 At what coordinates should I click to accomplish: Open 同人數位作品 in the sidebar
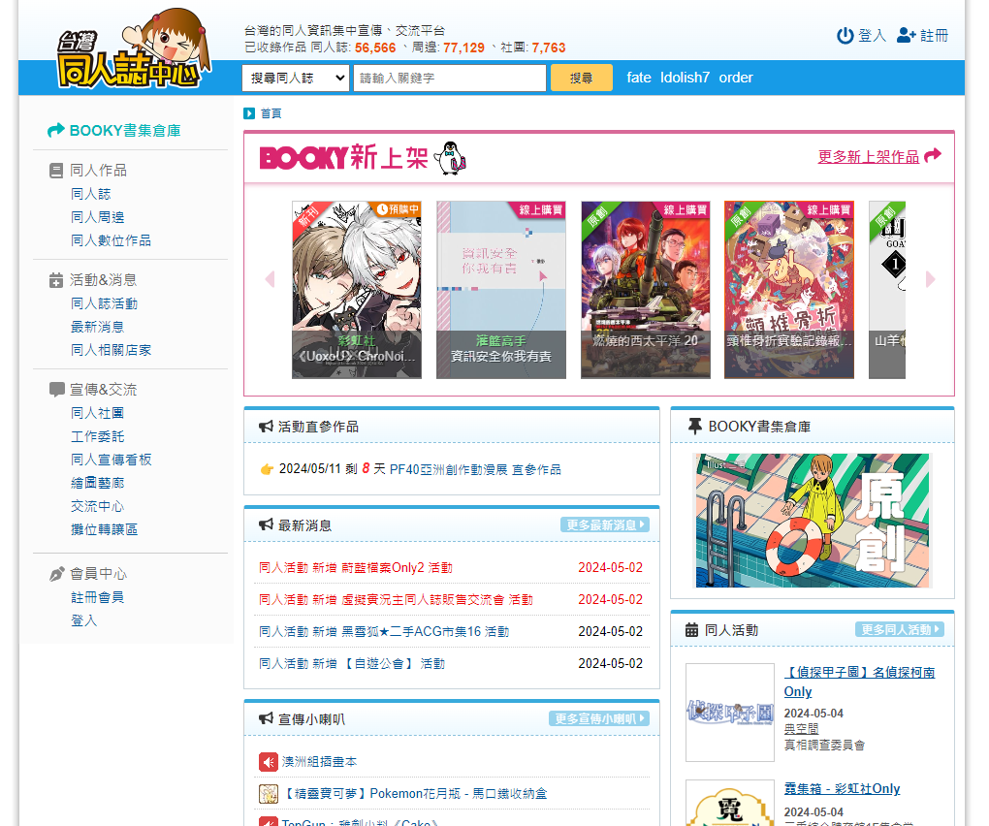pos(111,240)
